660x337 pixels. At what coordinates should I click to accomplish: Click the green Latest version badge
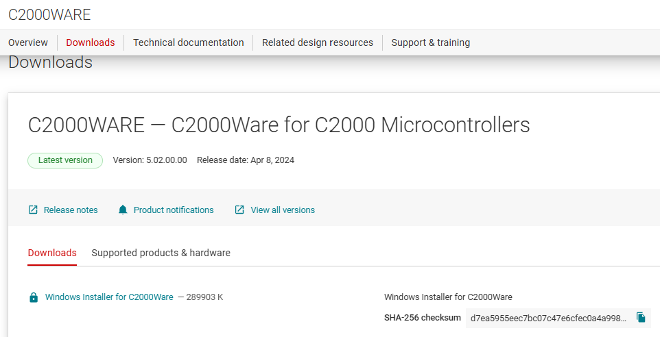coord(65,160)
